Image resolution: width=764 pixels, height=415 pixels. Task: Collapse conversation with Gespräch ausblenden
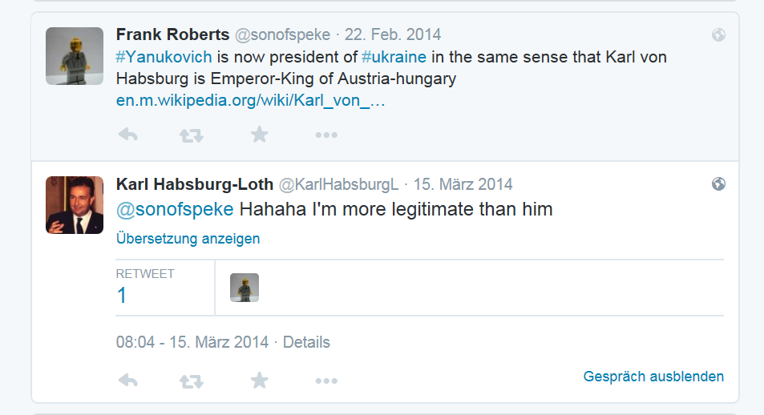(x=653, y=377)
